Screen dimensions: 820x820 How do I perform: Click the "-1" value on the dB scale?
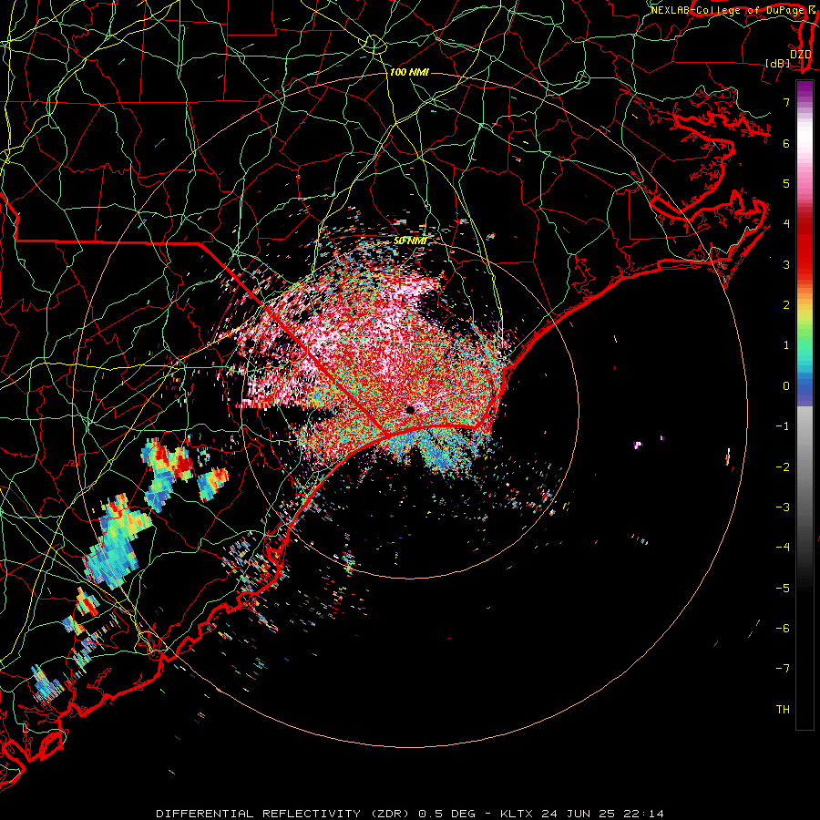783,426
